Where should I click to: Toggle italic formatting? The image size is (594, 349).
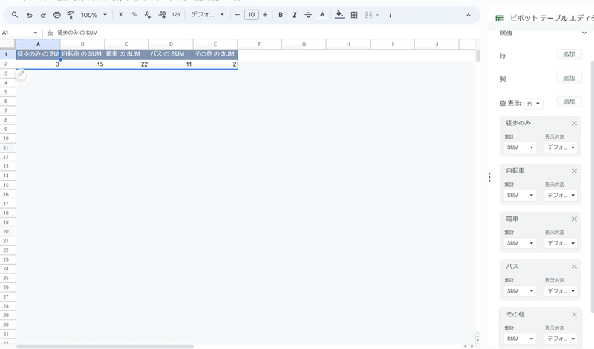[294, 15]
